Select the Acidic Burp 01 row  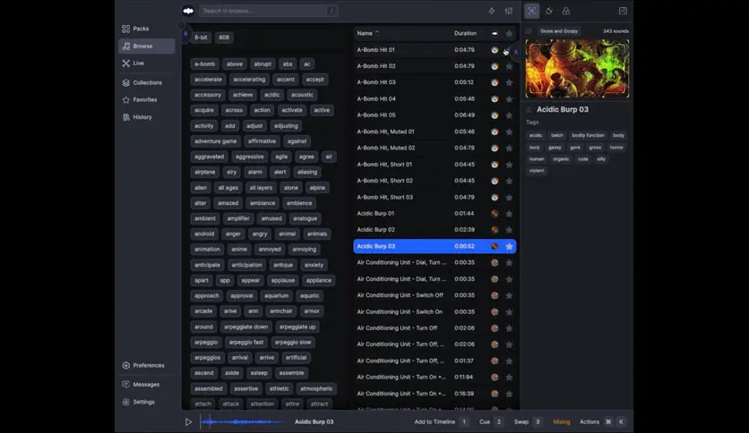435,214
